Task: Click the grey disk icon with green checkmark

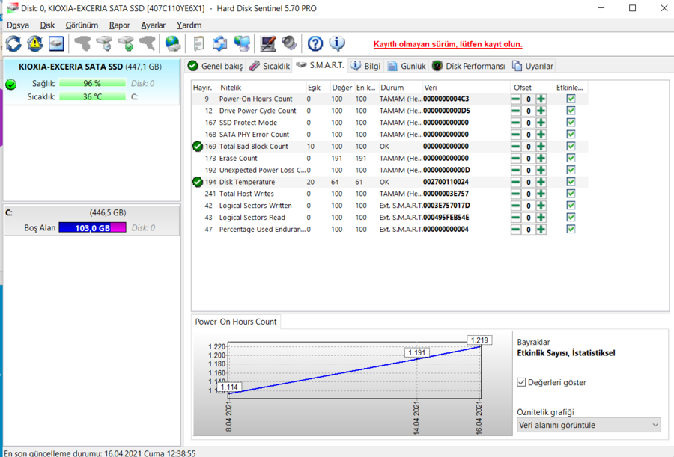Action: click(x=126, y=43)
